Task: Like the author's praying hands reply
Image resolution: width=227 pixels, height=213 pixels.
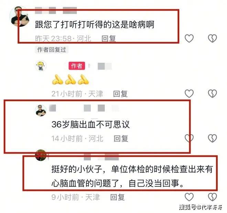Action: coord(189,94)
